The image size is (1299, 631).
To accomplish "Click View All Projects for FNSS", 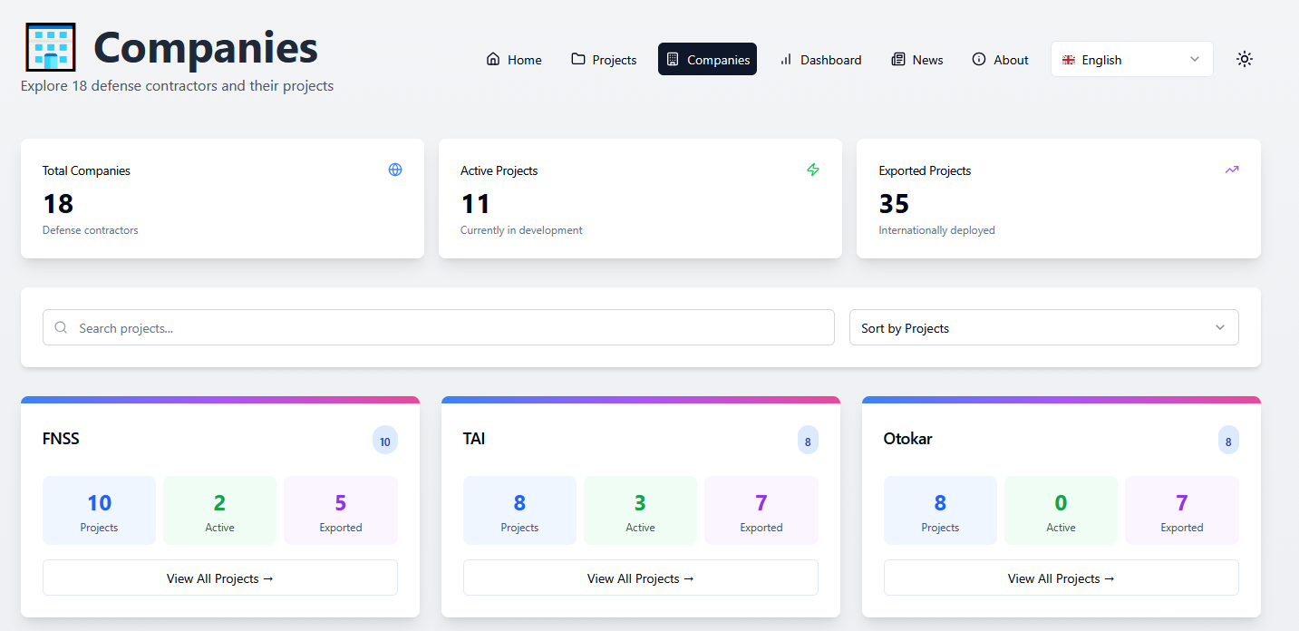I will click(x=219, y=578).
